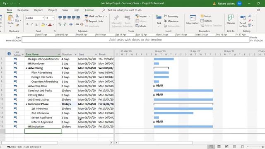Screen dimensions: 265x149
Task: Click the Indicators info column icon
Action: coord(9,54)
